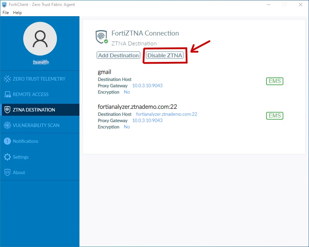
Task: Open the About page
Action: [40, 172]
